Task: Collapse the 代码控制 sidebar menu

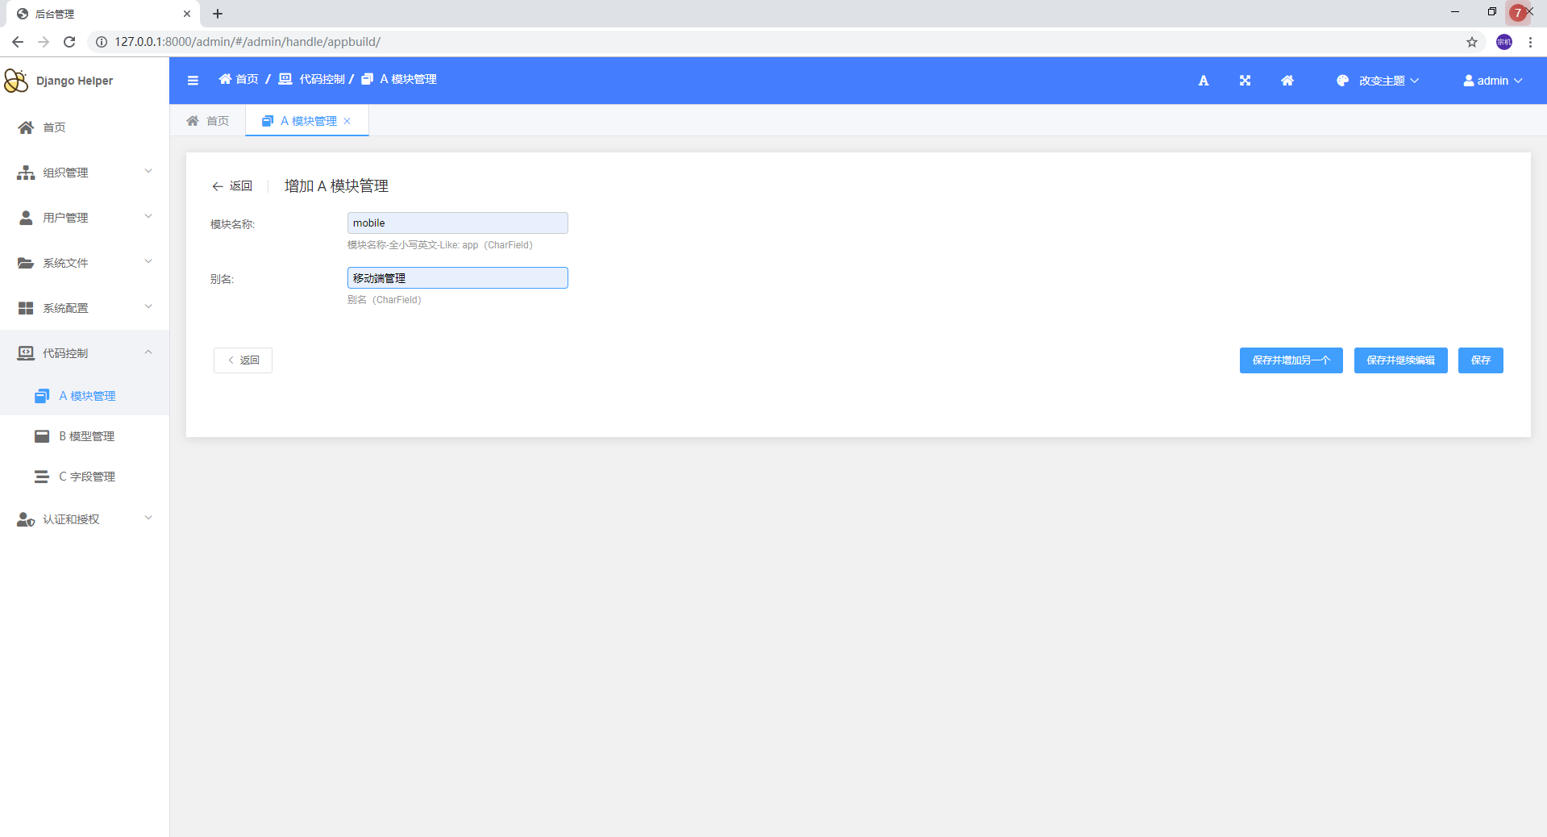Action: click(x=85, y=353)
